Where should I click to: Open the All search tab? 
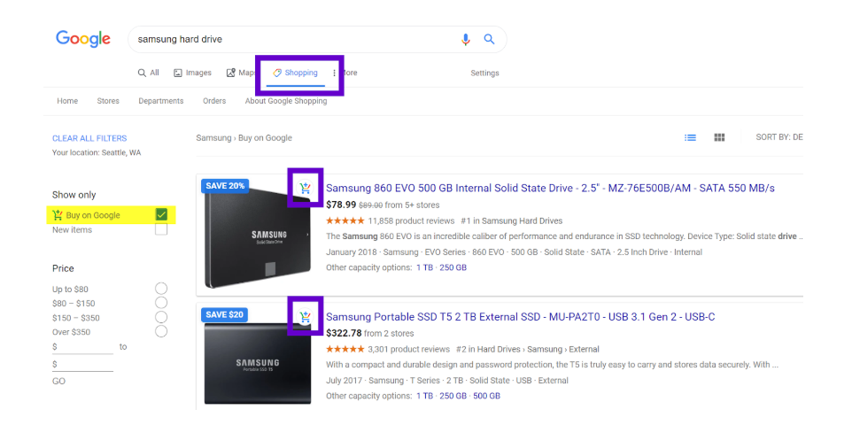click(x=148, y=73)
